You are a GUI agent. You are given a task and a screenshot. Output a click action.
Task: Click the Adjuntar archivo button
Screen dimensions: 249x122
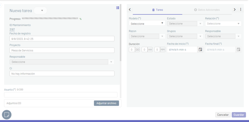coord(106,103)
